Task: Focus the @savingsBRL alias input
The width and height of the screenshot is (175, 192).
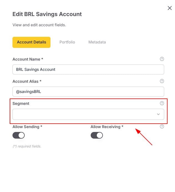Action: click(x=88, y=92)
